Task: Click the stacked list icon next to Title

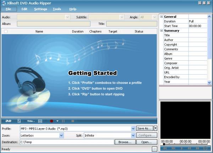Action: click(40, 121)
